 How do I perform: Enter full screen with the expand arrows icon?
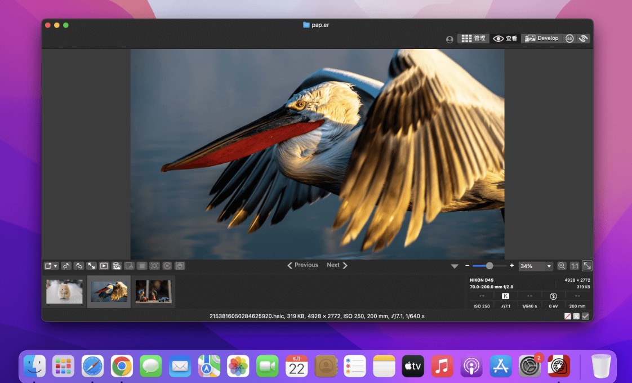(91, 266)
